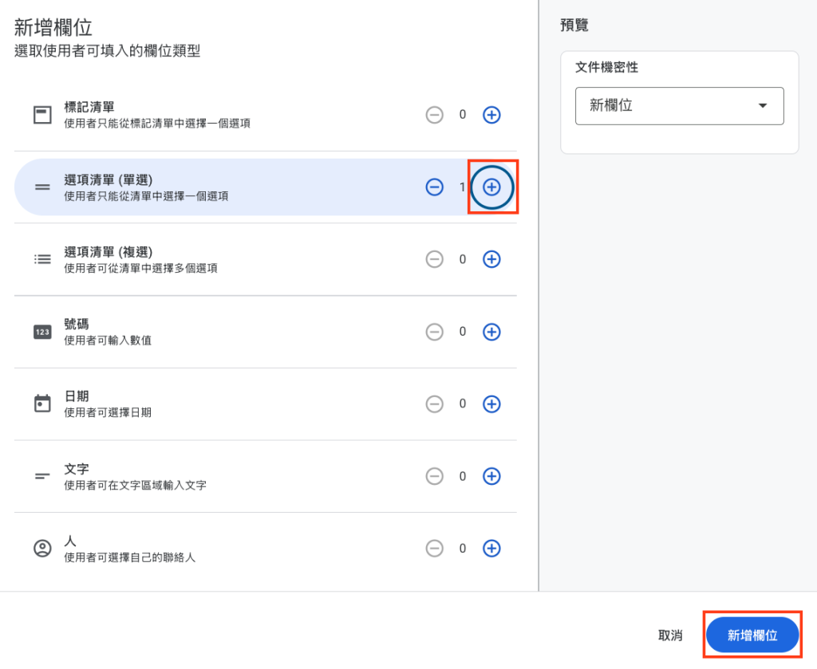Select the 人 person icon
The height and width of the screenshot is (669, 817).
coord(42,548)
